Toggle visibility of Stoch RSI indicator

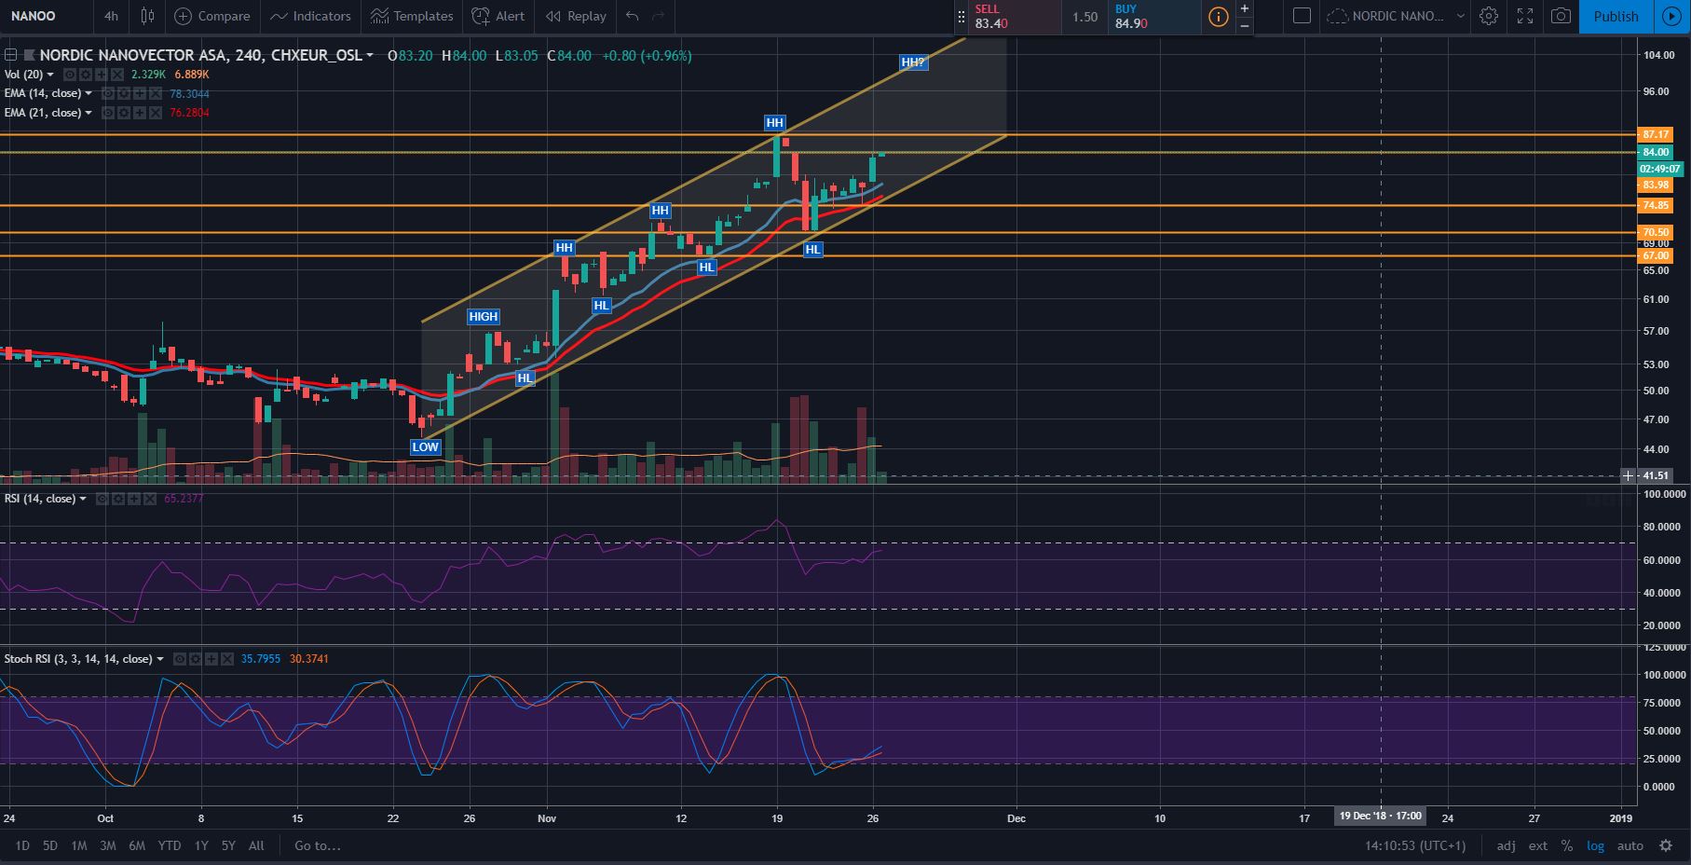point(180,659)
